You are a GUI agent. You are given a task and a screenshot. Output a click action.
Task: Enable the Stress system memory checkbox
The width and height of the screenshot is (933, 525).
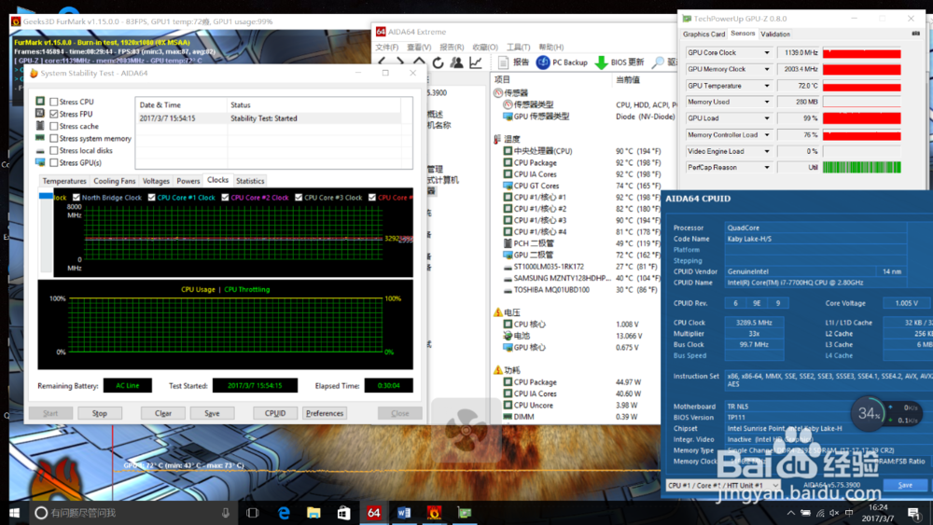[x=54, y=138]
